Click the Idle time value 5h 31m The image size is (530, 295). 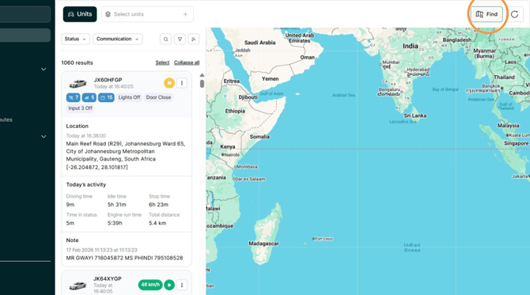coord(116,204)
